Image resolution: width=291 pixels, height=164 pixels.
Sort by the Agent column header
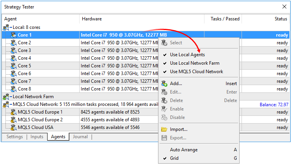[x=41, y=19]
